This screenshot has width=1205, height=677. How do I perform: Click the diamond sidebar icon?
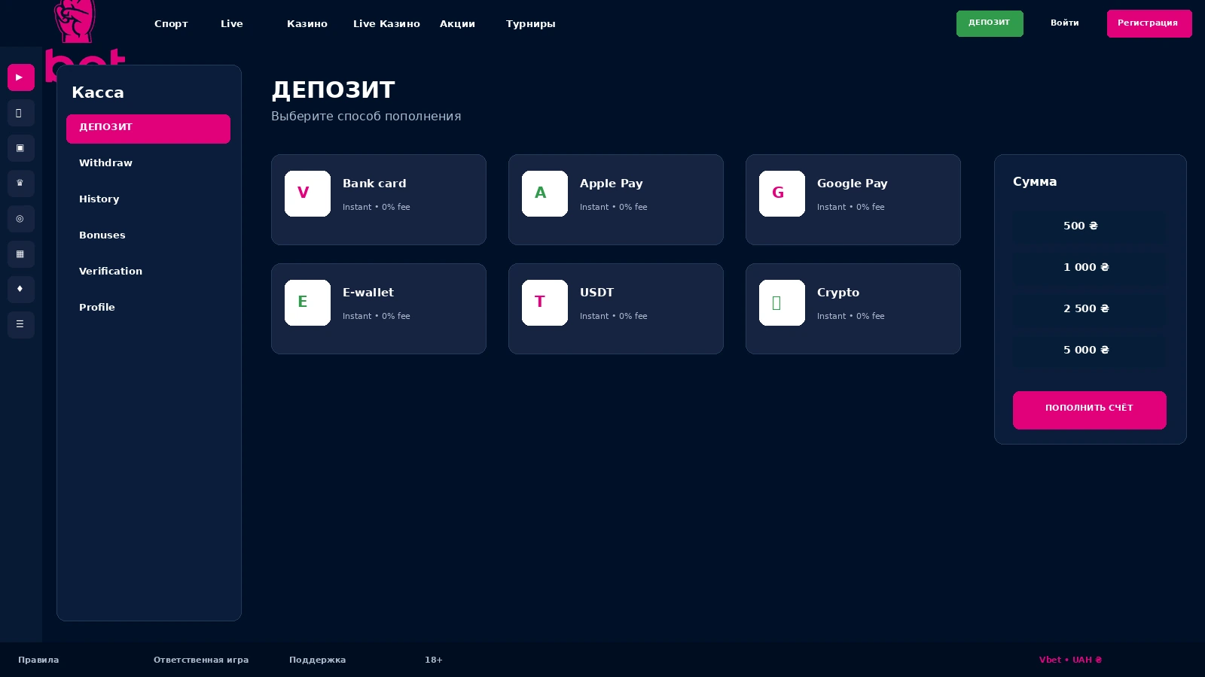coord(21,290)
